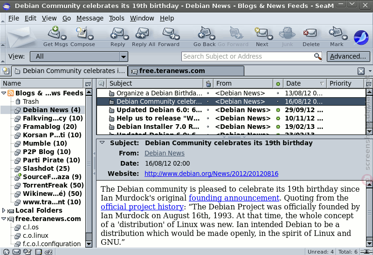Open the Message menu
Image resolution: width=373 pixels, height=255 pixels.
(90, 18)
